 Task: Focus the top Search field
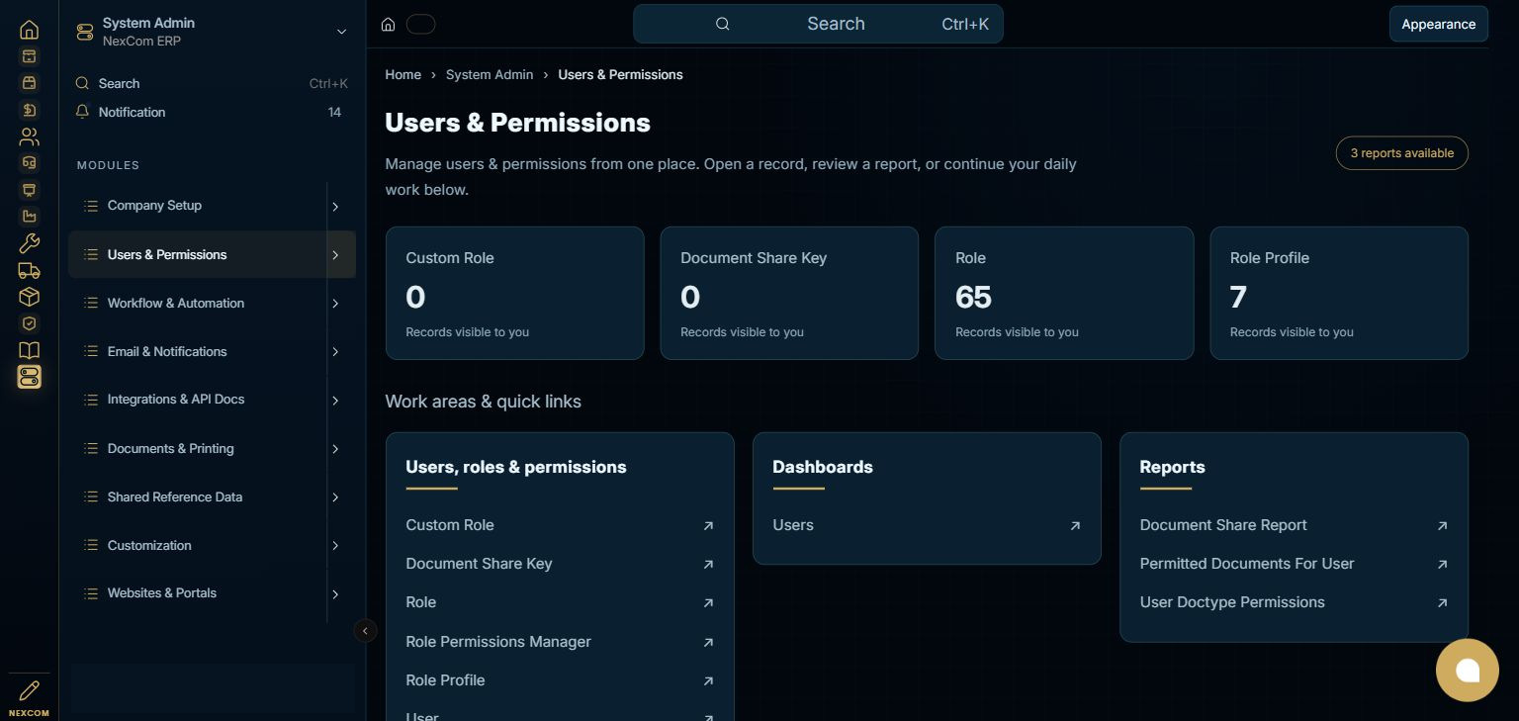tap(818, 24)
